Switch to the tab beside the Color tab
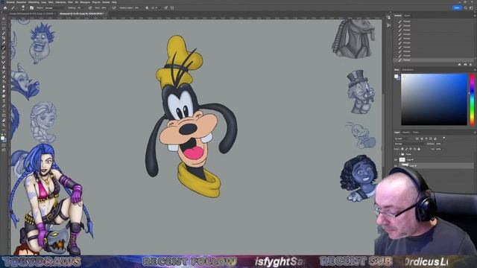 click(408, 69)
